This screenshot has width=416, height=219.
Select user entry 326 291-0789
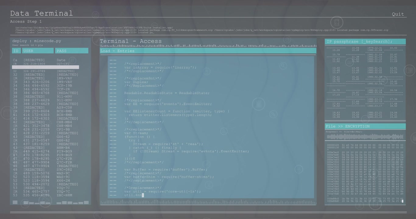(34, 71)
